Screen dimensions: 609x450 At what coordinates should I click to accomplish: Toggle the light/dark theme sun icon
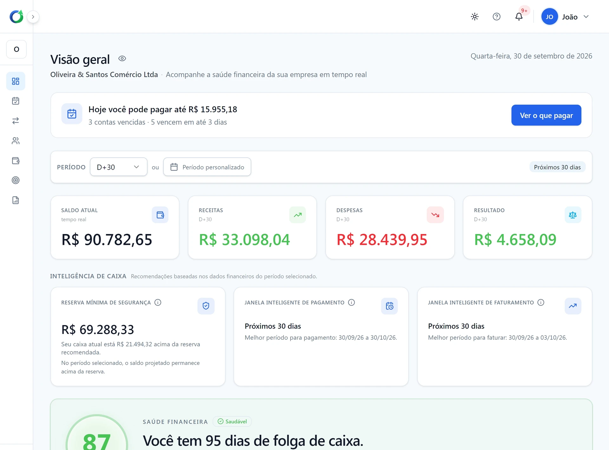click(x=475, y=16)
